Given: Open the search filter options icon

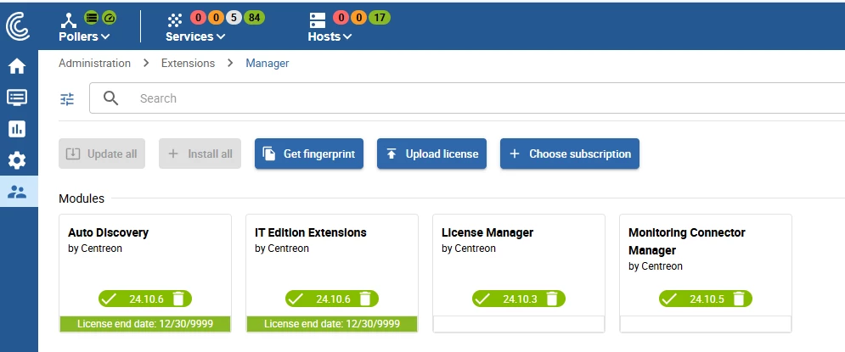Looking at the screenshot, I should coord(67,98).
